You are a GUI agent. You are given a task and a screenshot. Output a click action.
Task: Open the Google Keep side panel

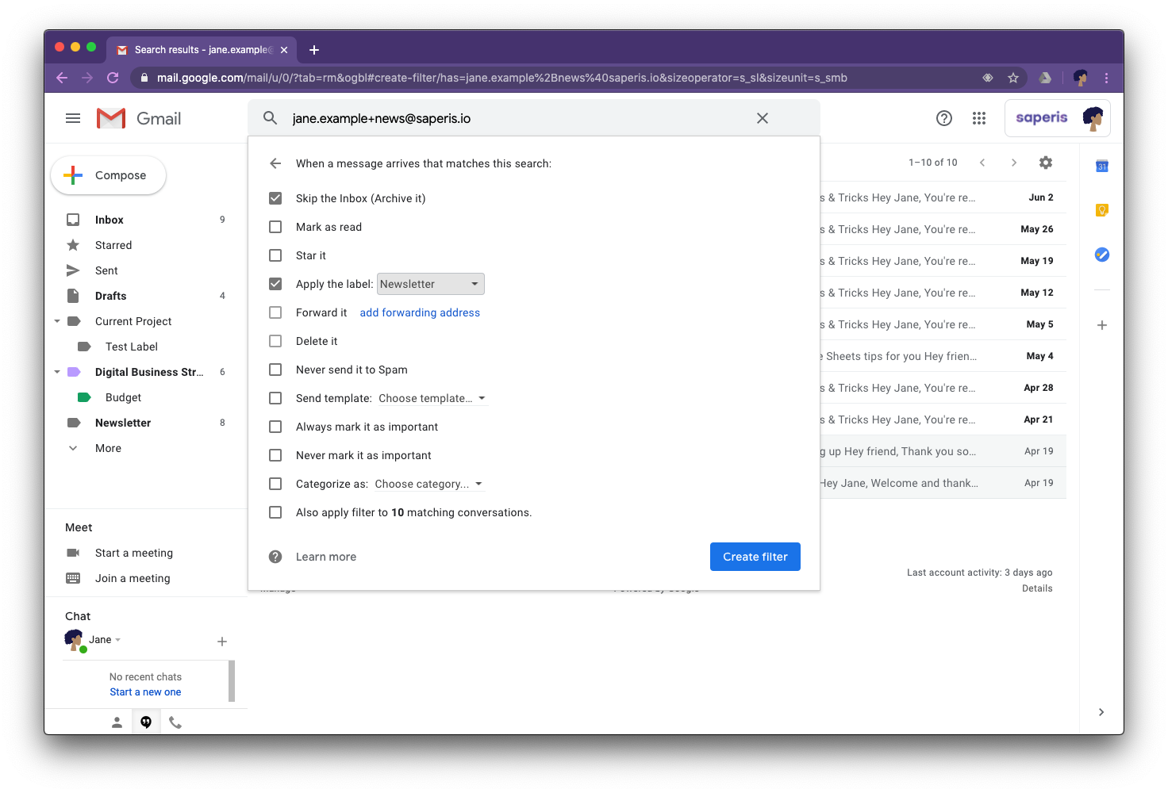click(x=1102, y=210)
